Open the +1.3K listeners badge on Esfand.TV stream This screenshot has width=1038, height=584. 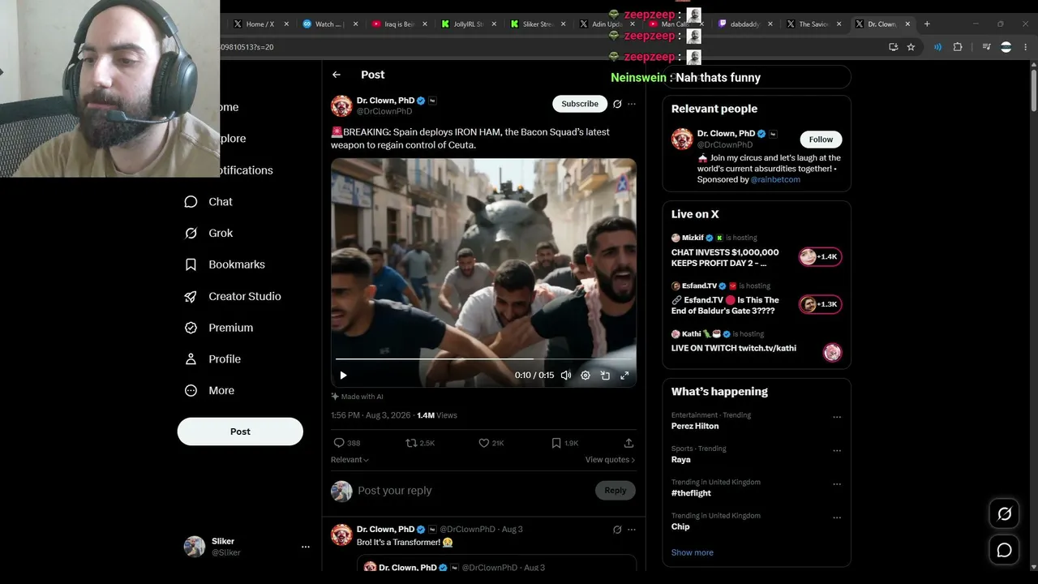821,305
